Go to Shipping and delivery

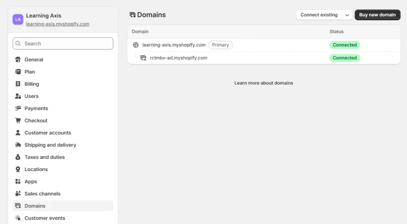(63, 145)
